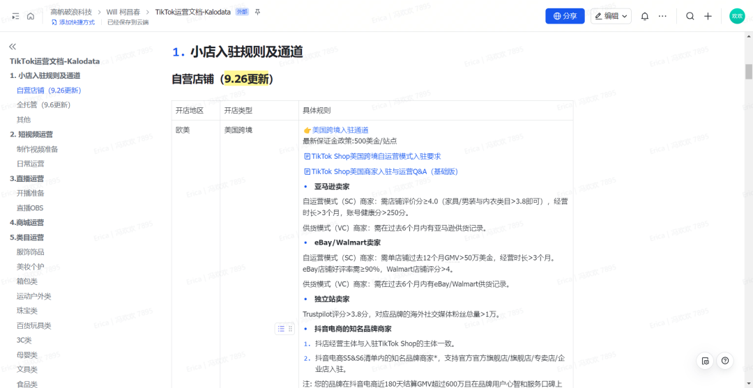Open the notifications bell
Viewport: 753px width, 388px height.
coord(645,16)
